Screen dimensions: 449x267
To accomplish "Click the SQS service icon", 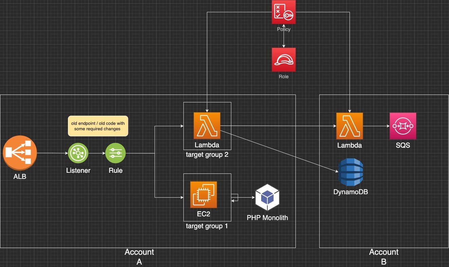I will 403,126.
